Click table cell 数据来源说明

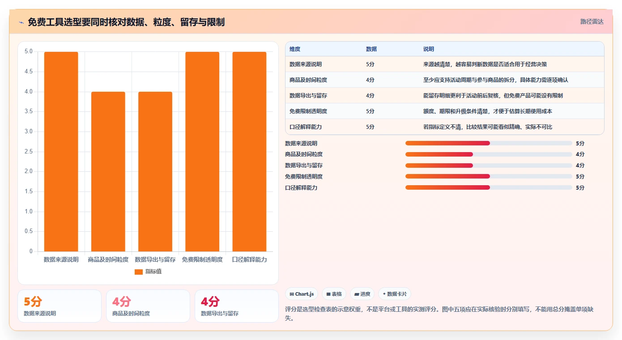[306, 64]
